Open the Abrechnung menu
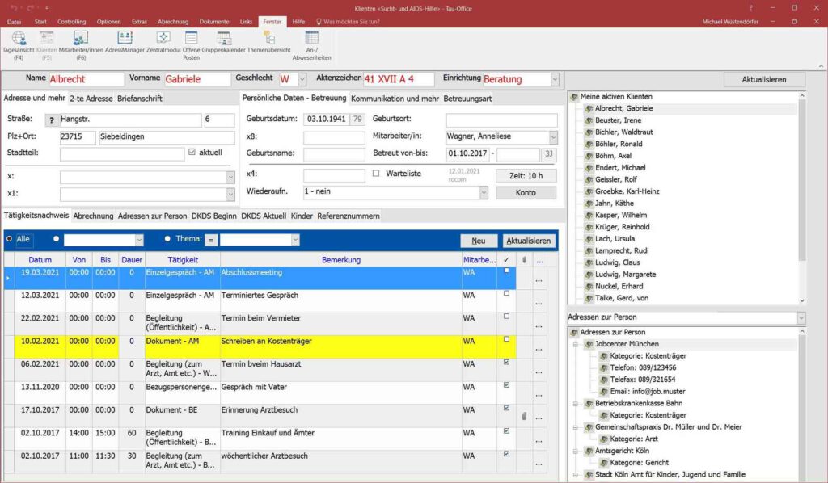828x483 pixels. 171,21
